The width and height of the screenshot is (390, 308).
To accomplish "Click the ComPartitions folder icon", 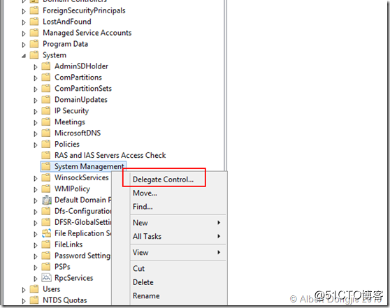I will click(45, 78).
